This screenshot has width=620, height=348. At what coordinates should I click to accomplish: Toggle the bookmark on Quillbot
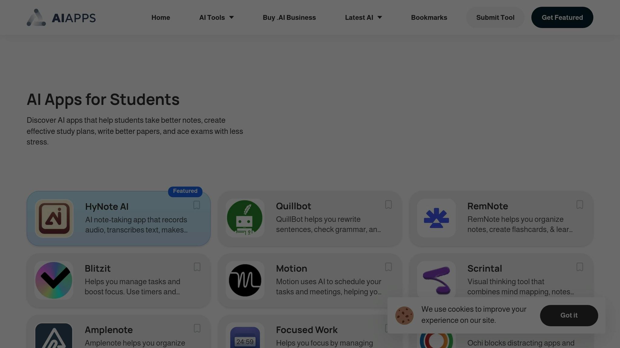click(x=388, y=205)
